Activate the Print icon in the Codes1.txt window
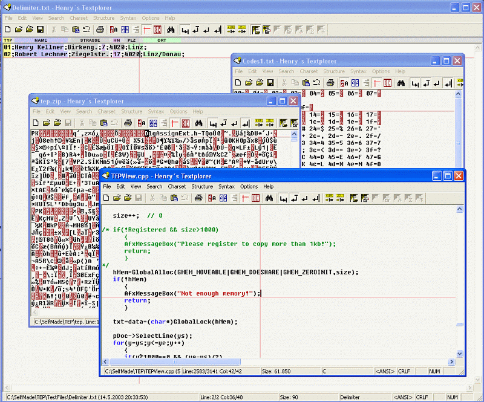This screenshot has width=484, height=402. point(330,82)
